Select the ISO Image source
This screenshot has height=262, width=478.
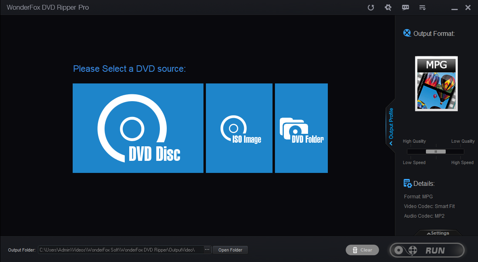(239, 128)
